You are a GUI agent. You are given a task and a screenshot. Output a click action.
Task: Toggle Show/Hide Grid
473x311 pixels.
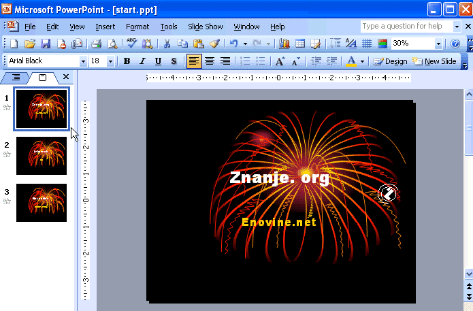pyautogui.click(x=367, y=44)
